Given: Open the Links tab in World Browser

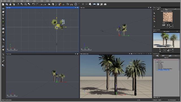Looking at the screenshot, I should [x=176, y=56].
